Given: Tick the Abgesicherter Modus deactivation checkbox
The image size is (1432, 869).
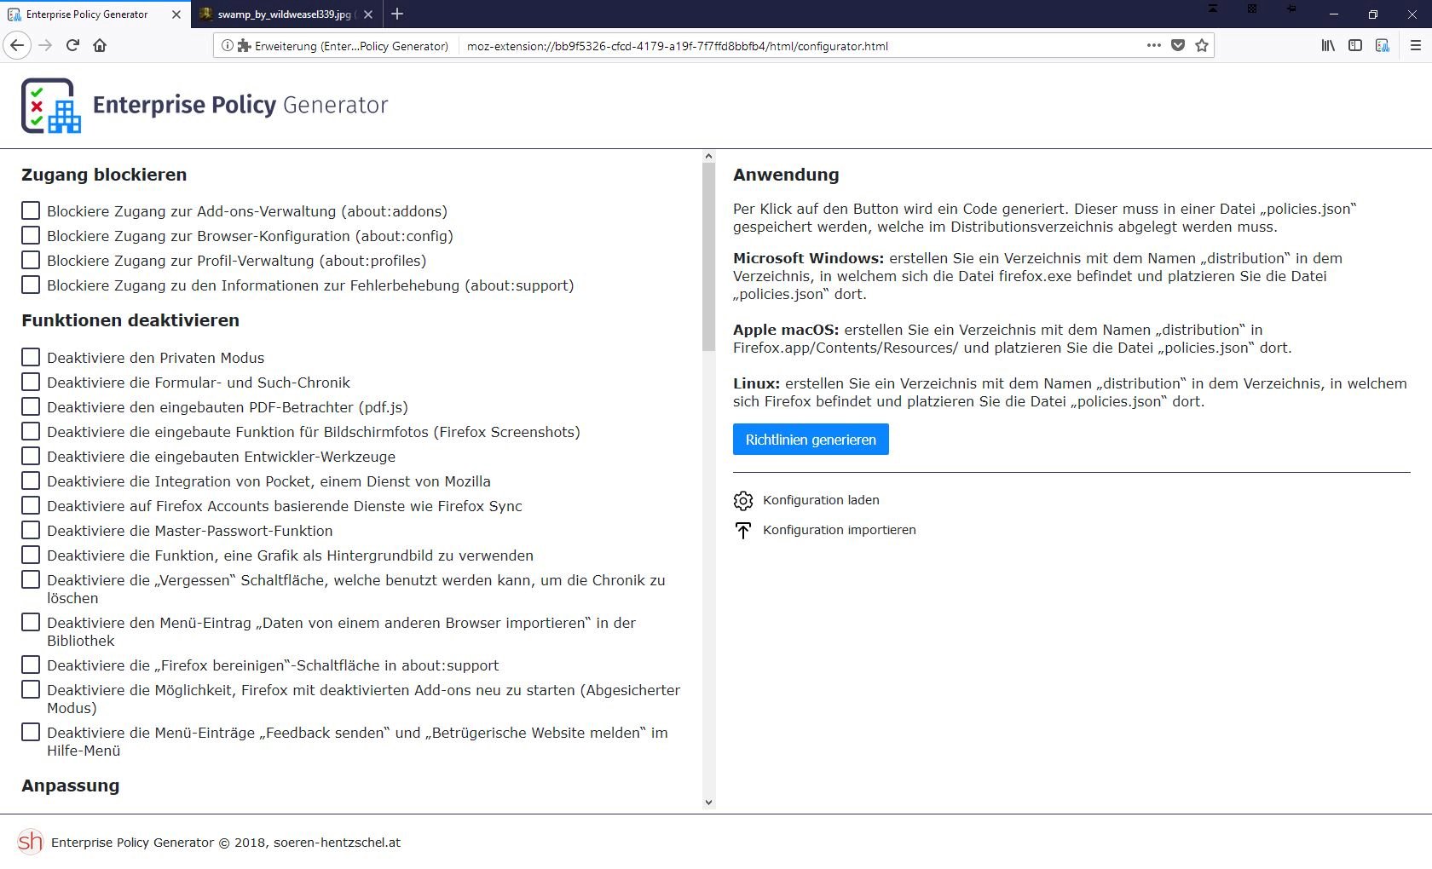Looking at the screenshot, I should [31, 689].
